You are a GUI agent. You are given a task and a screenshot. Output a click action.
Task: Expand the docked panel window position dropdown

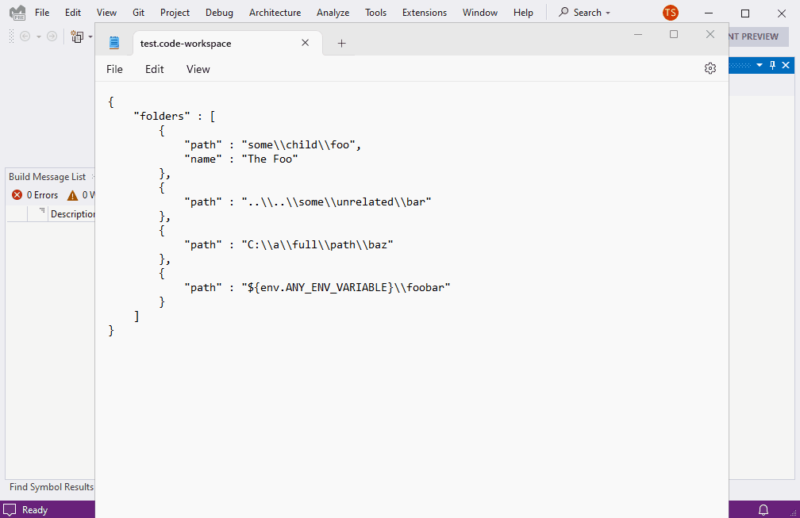[x=760, y=65]
